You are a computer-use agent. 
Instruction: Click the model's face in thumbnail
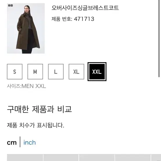(x=26, y=9)
